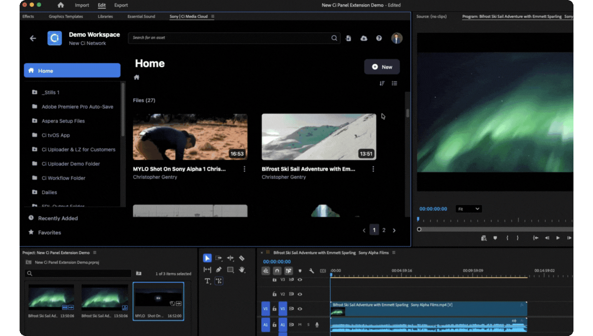Select the Pen tool
The width and height of the screenshot is (593, 336).
[x=219, y=269]
